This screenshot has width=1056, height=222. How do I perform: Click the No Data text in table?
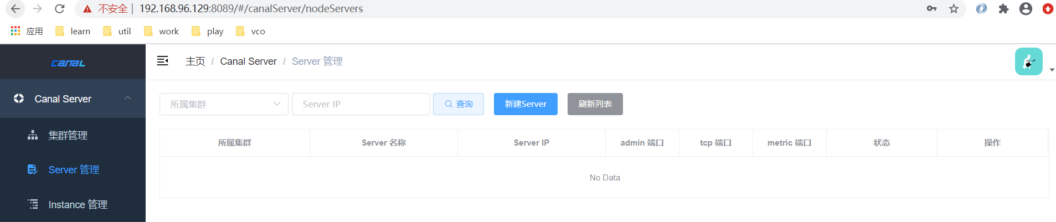click(605, 178)
